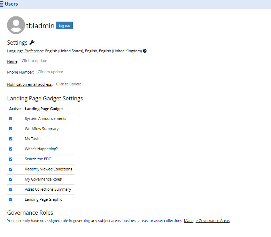Click the user avatar profile picture
The width and height of the screenshot is (271, 237).
tap(16, 25)
